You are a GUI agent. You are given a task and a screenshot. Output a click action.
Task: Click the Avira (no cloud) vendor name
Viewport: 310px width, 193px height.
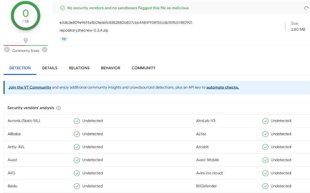coord(209,173)
